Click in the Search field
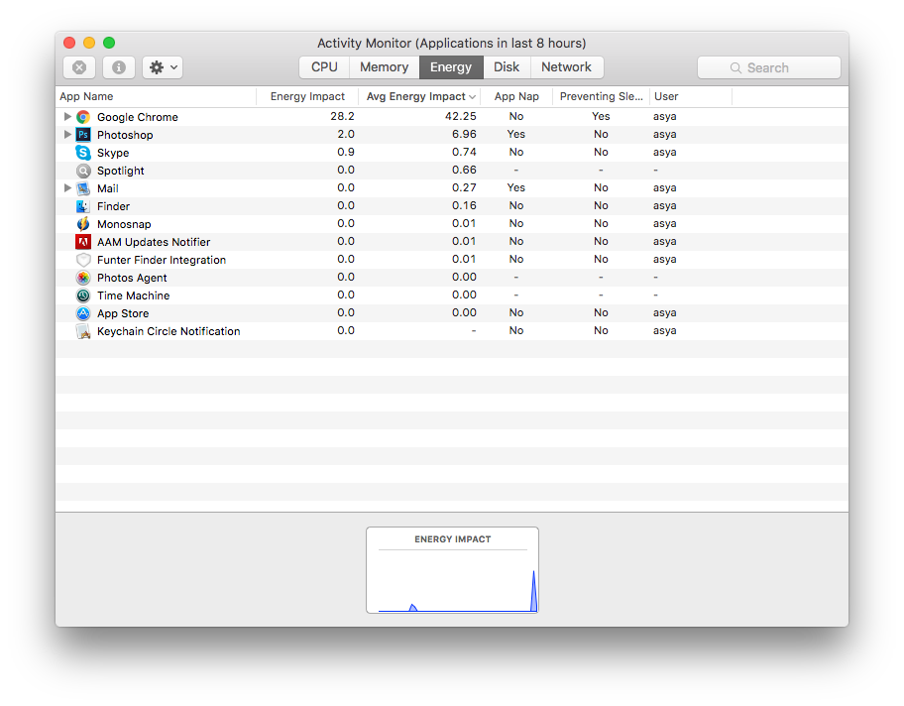904x706 pixels. (768, 67)
